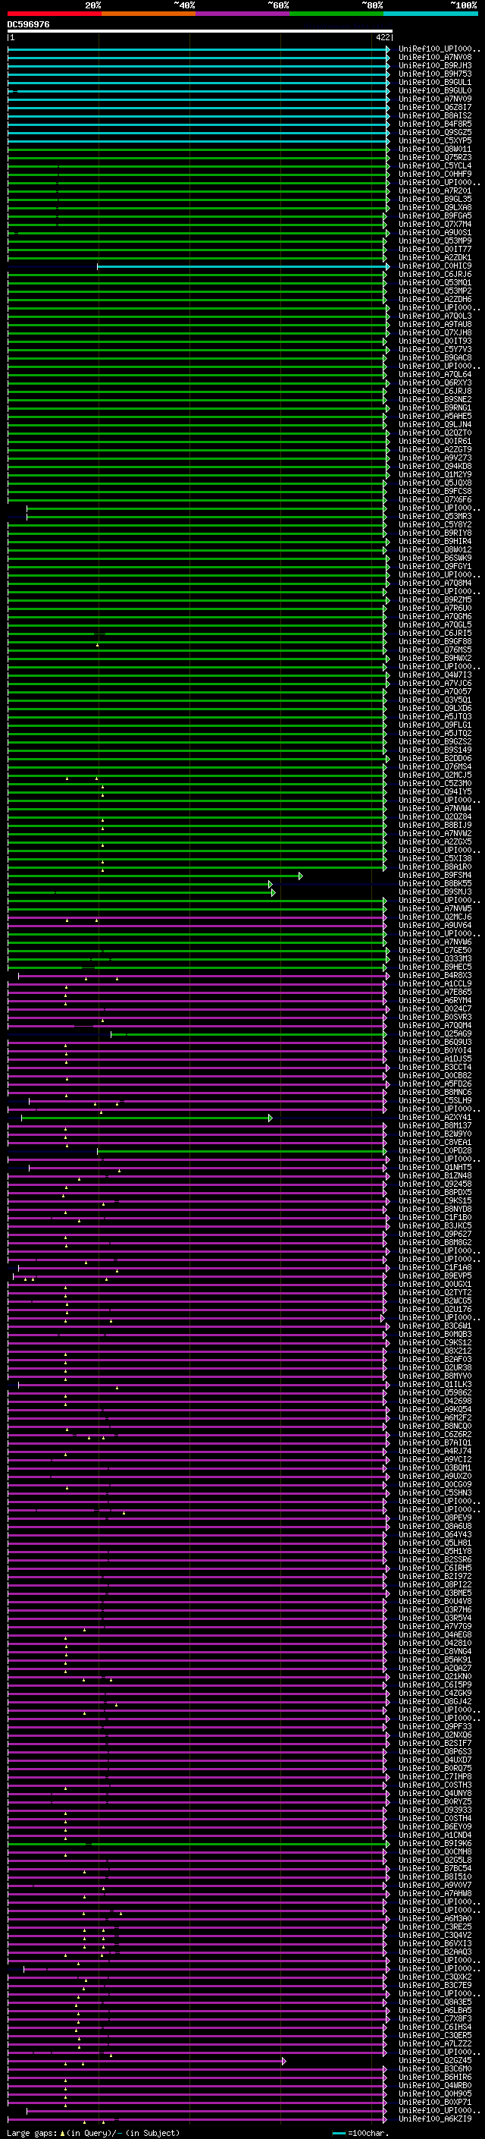Open hit UniRef100_Q8W0I1

(x=435, y=149)
